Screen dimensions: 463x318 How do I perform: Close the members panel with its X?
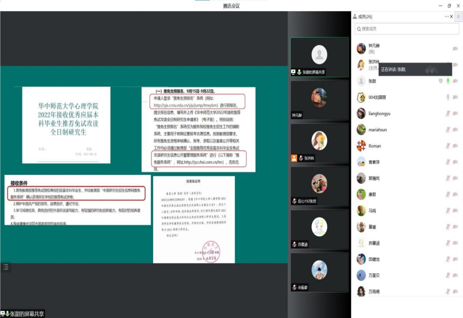point(451,17)
